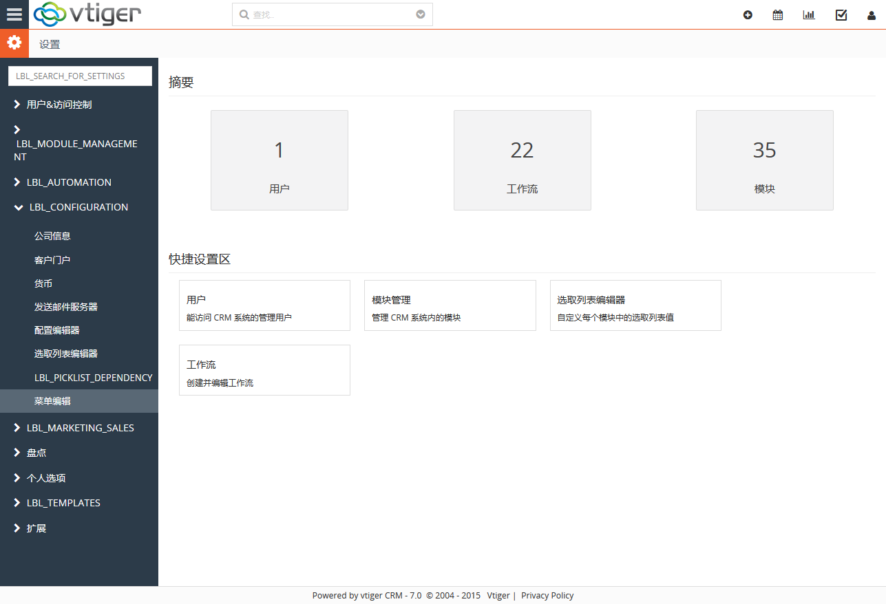The width and height of the screenshot is (886, 604).
Task: Open the 选取列表编辑器 shortcut card
Action: coord(635,305)
